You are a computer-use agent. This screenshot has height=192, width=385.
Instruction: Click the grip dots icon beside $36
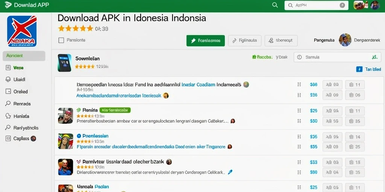299,95
